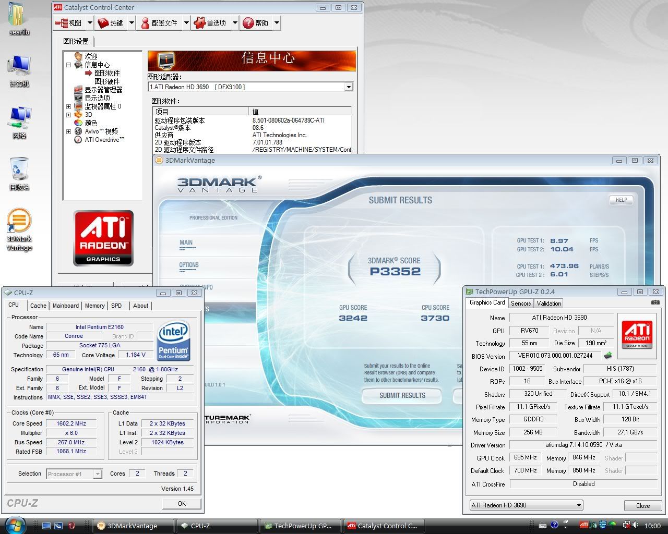Viewport: 668px width, 534px height.
Task: Open the searilu folder on desktop
Action: (x=19, y=18)
